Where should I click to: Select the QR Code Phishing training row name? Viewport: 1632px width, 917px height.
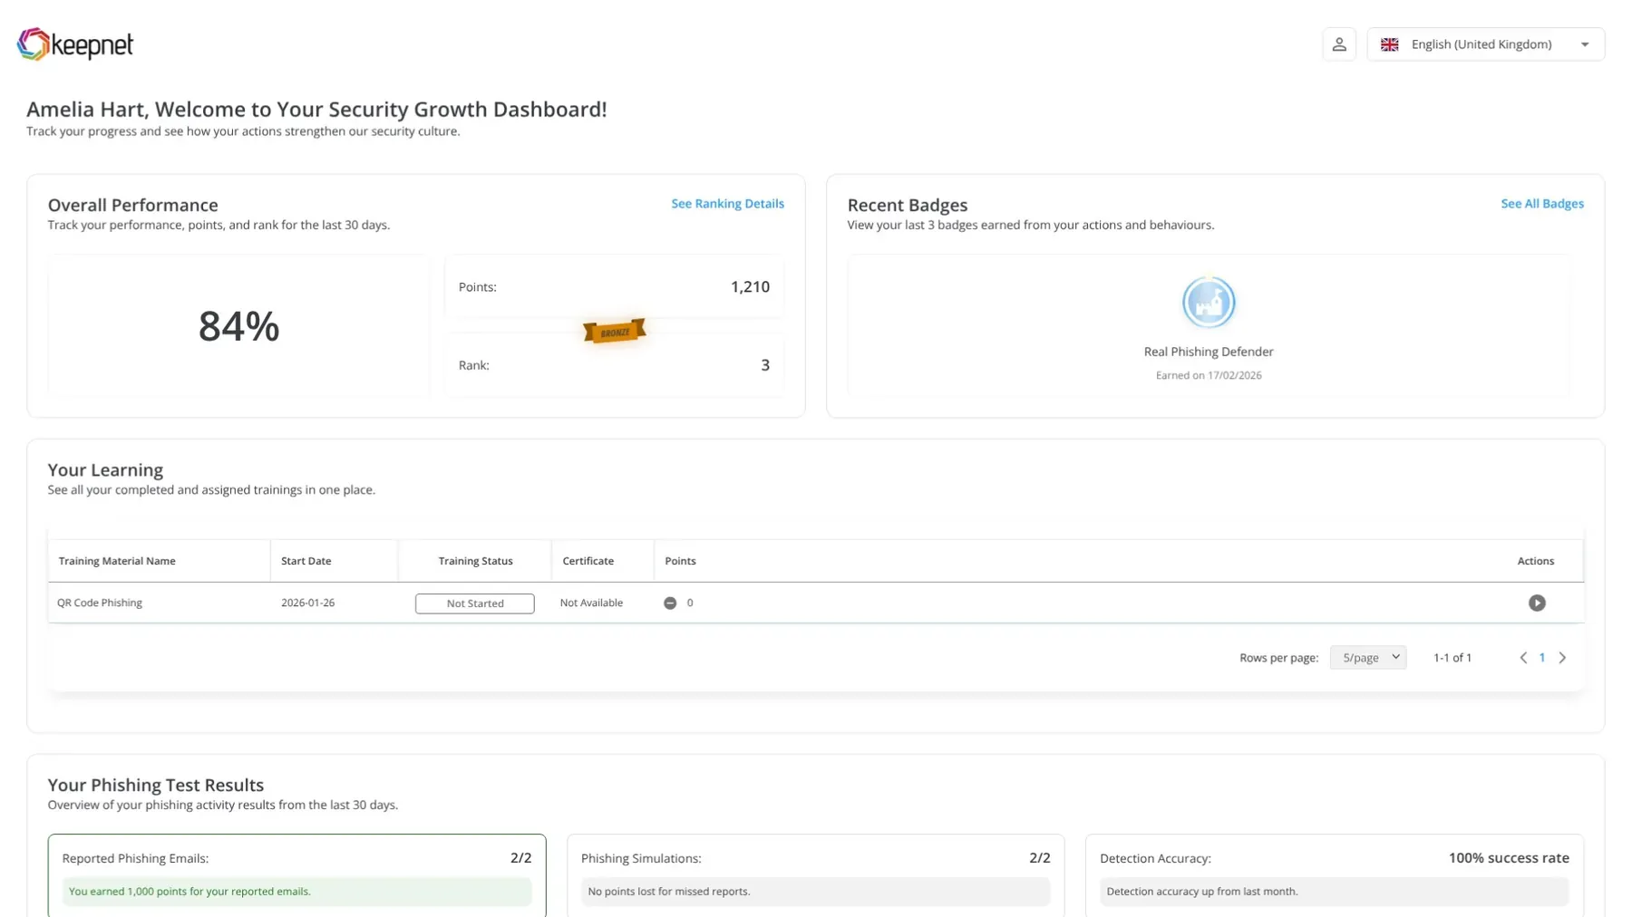pos(100,603)
